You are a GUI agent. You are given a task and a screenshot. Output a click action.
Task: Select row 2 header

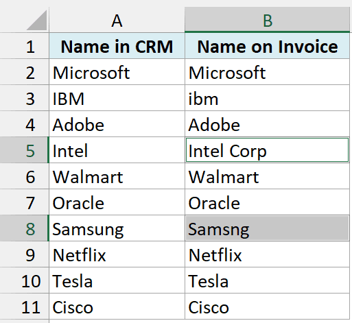(24, 72)
